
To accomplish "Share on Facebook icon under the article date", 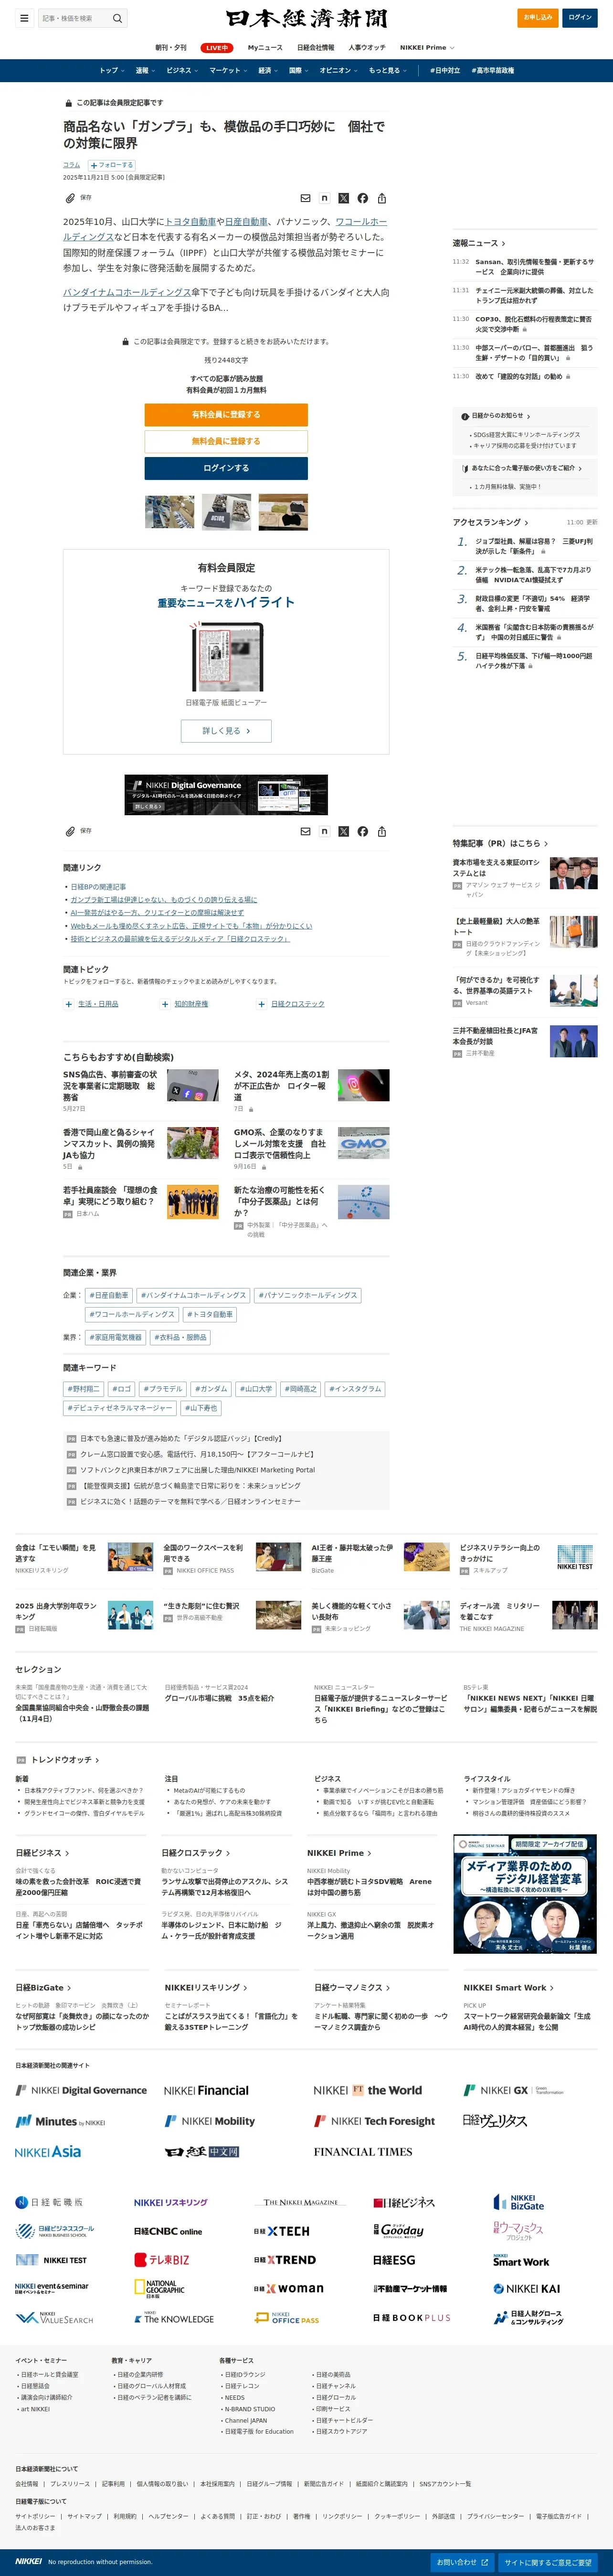I will (x=363, y=198).
